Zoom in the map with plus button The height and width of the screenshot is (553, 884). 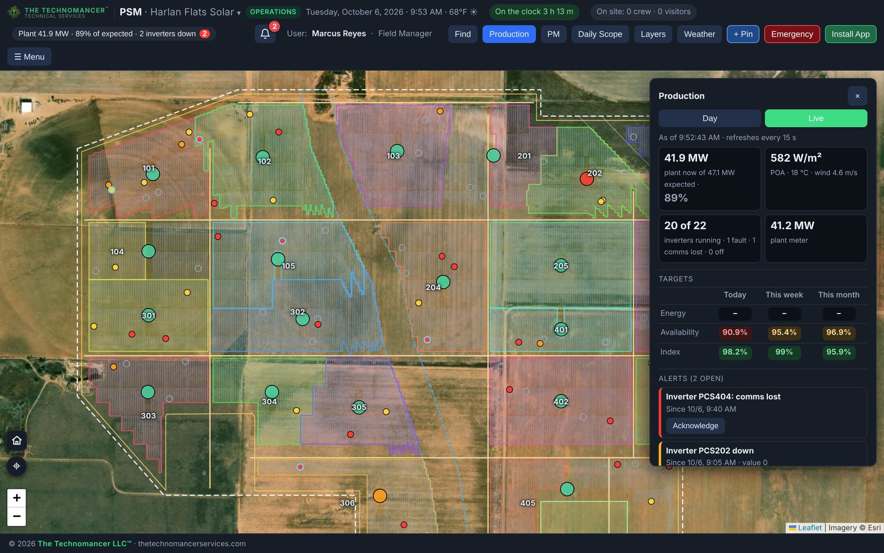tap(17, 498)
